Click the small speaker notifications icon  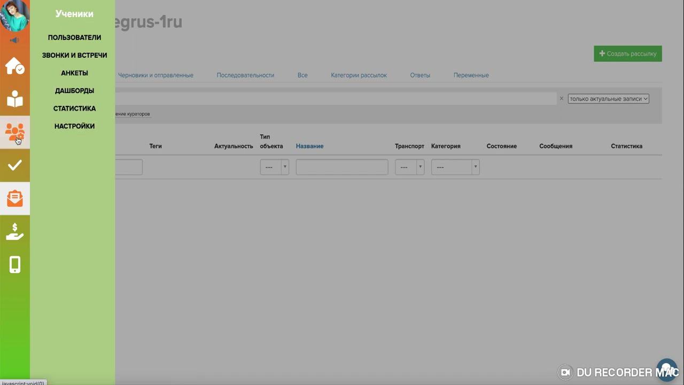(x=14, y=40)
